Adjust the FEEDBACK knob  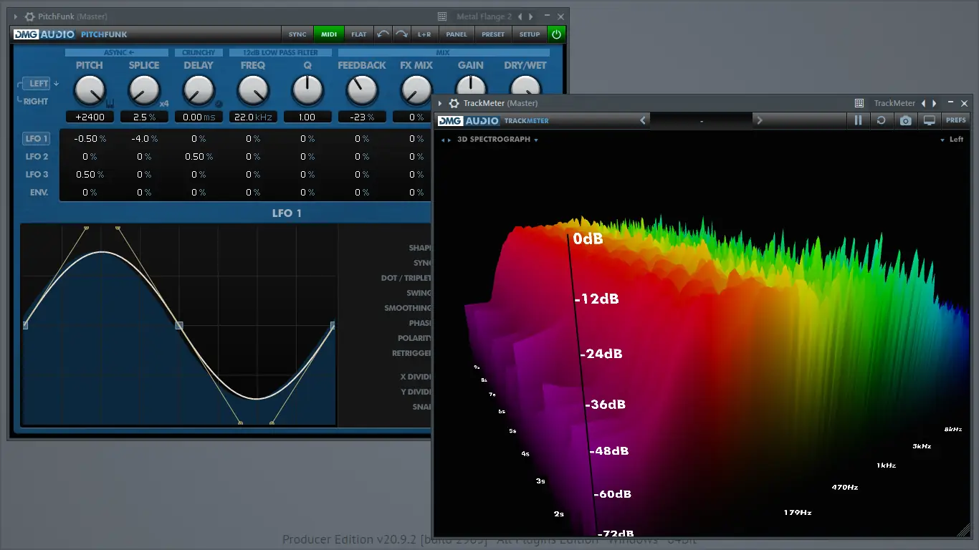[x=361, y=92]
